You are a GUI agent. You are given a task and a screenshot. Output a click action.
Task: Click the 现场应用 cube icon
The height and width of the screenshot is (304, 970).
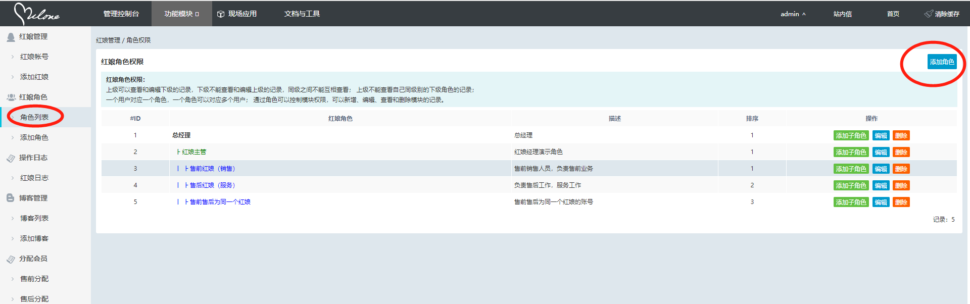pyautogui.click(x=221, y=14)
